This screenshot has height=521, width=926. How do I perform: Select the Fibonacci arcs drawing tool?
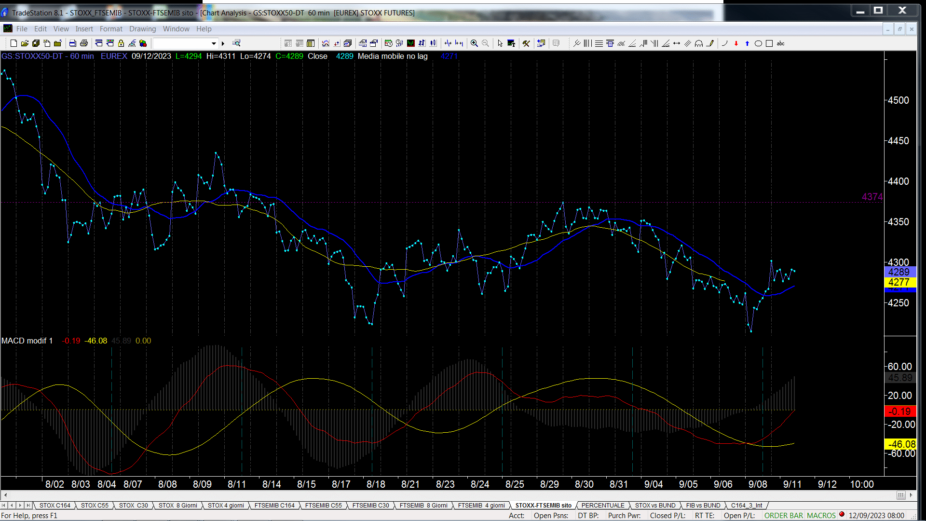621,43
